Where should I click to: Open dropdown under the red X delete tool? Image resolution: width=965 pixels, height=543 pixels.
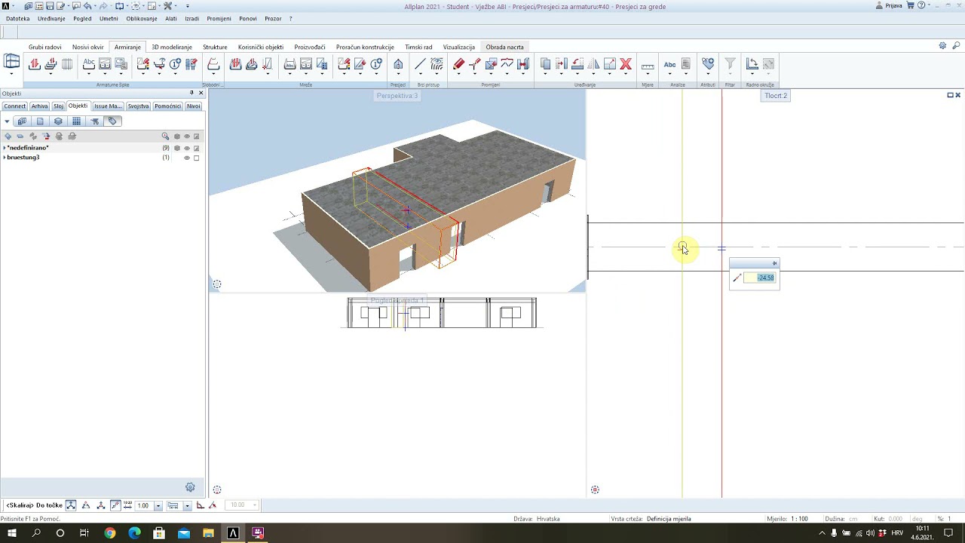pos(626,74)
